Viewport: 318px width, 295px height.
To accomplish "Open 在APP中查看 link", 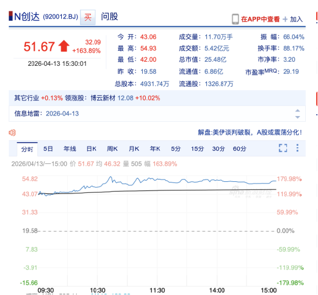I will 260,19.
